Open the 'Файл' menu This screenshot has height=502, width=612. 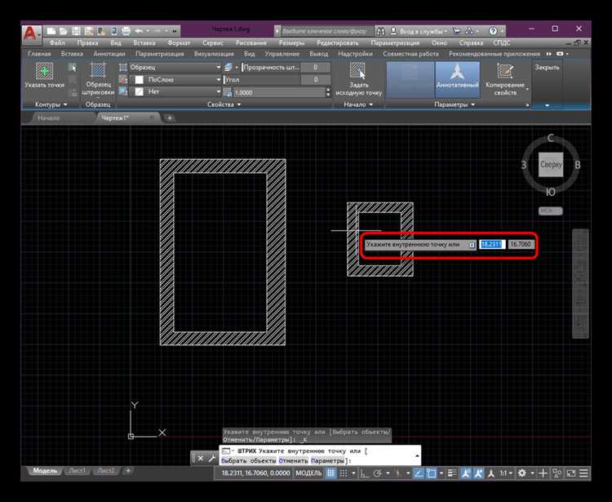(x=57, y=43)
